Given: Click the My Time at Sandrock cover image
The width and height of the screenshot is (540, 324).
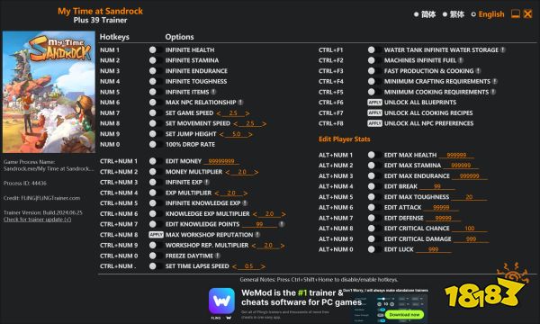Looking at the screenshot, I should coord(49,92).
